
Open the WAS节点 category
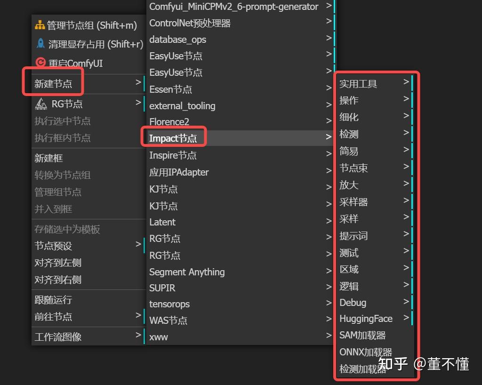pos(240,321)
